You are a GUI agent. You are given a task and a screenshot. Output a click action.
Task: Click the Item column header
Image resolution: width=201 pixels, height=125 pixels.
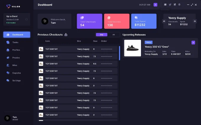[48, 41]
